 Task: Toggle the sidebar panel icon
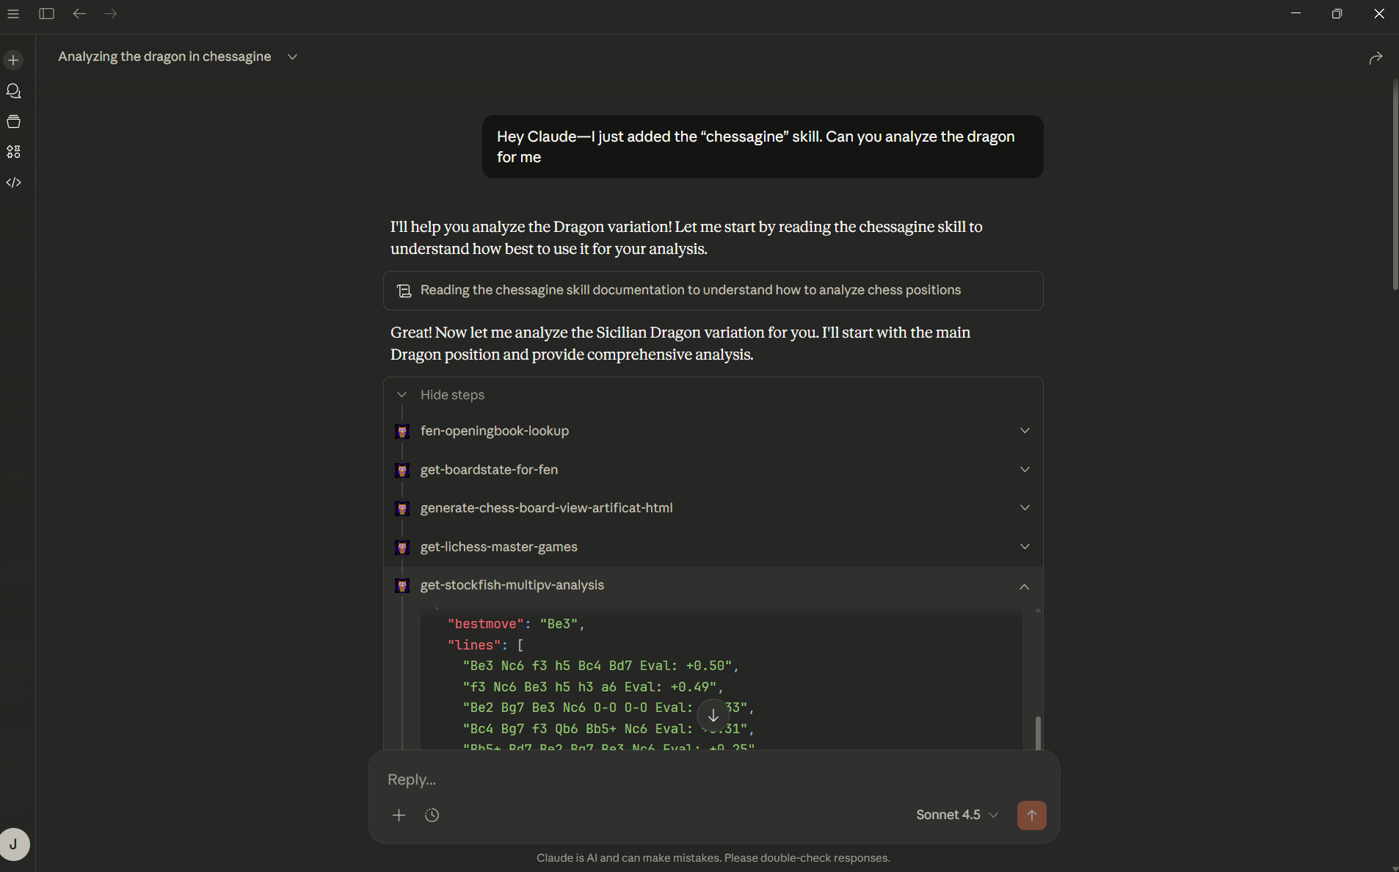pos(46,14)
